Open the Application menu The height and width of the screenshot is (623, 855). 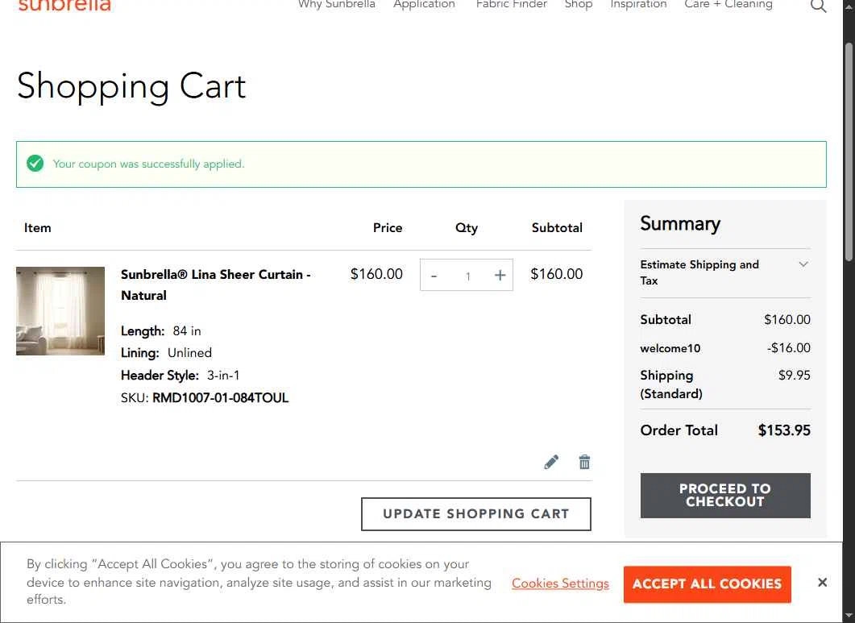tap(424, 4)
